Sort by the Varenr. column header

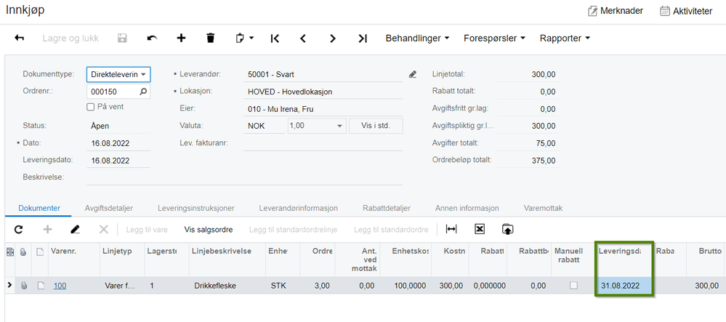(x=75, y=259)
